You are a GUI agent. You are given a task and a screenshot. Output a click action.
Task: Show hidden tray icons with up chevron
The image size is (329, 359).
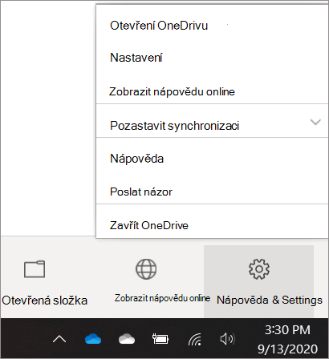pos(59,339)
